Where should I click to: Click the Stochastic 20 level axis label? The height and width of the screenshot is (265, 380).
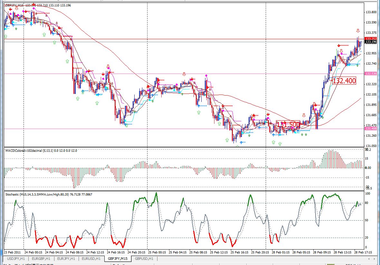click(x=366, y=238)
